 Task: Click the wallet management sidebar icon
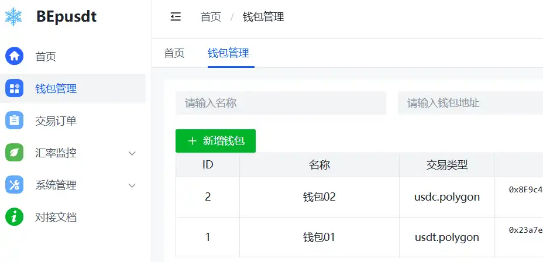(14, 89)
